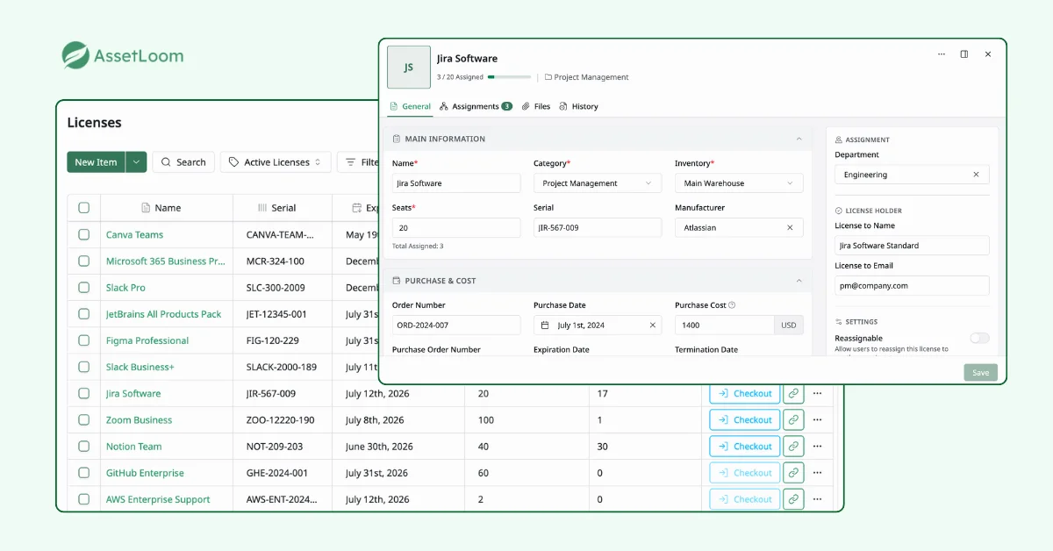
Task: Click the License to Name field
Action: point(912,246)
